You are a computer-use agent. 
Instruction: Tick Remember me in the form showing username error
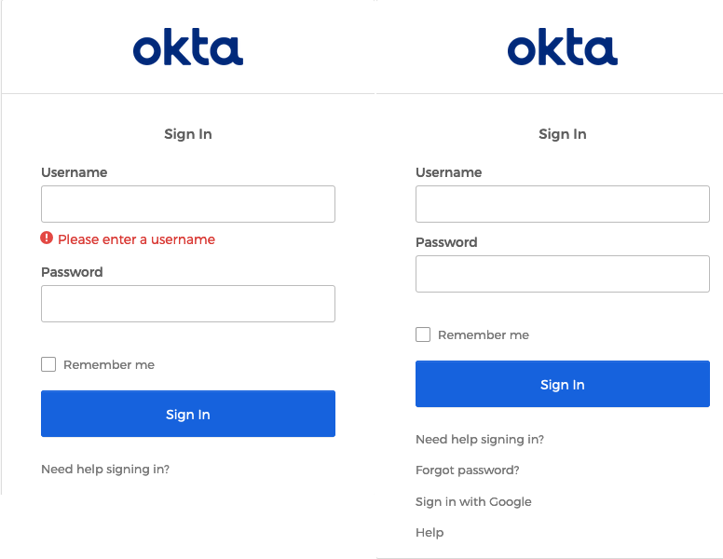(48, 364)
